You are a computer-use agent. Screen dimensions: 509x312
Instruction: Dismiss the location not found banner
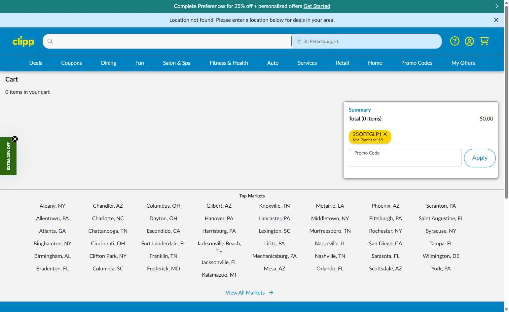click(x=496, y=20)
